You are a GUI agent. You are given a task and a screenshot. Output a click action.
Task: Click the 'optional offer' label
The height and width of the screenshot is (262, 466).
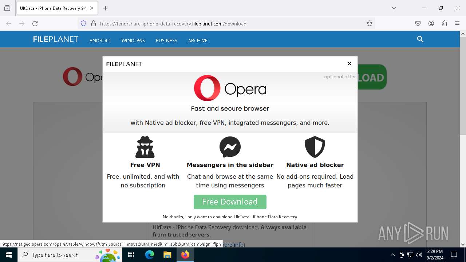[x=340, y=77]
